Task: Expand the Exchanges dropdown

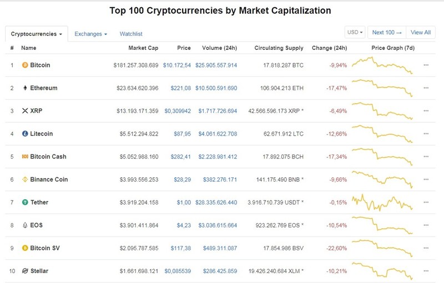Action: point(90,34)
